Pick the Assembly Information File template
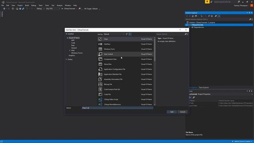254x143 pixels. coord(125,79)
